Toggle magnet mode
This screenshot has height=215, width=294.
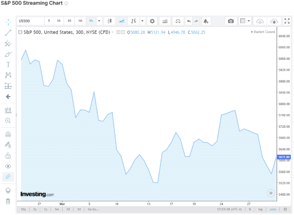point(8,134)
